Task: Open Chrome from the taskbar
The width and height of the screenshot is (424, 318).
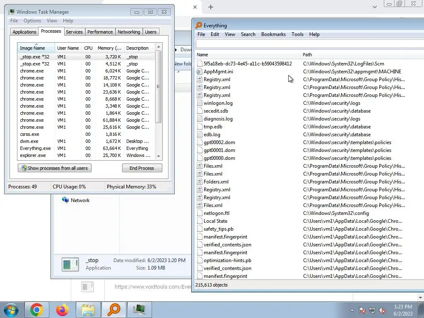Action: tap(37, 310)
